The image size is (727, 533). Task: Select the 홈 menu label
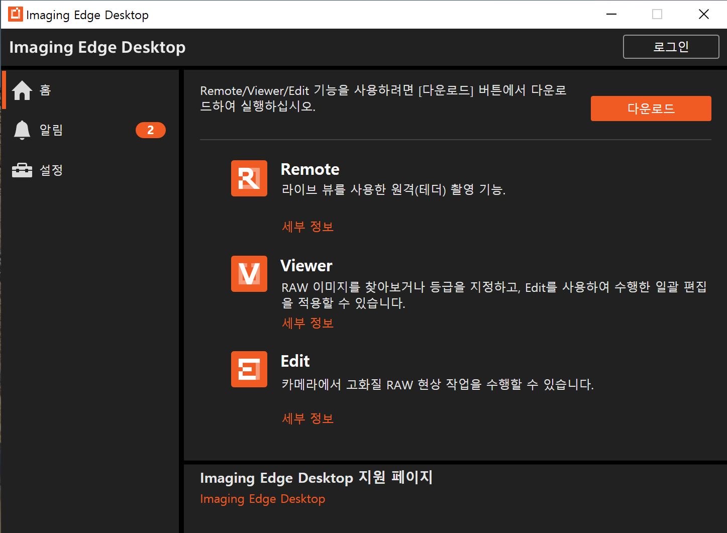click(x=45, y=90)
